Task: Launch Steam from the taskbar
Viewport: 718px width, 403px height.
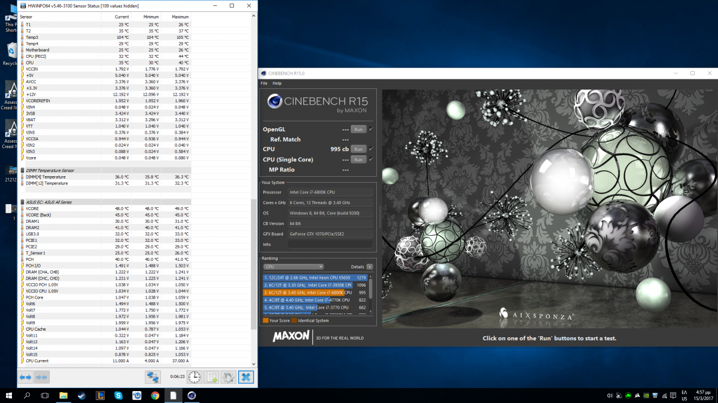Action: 82,395
